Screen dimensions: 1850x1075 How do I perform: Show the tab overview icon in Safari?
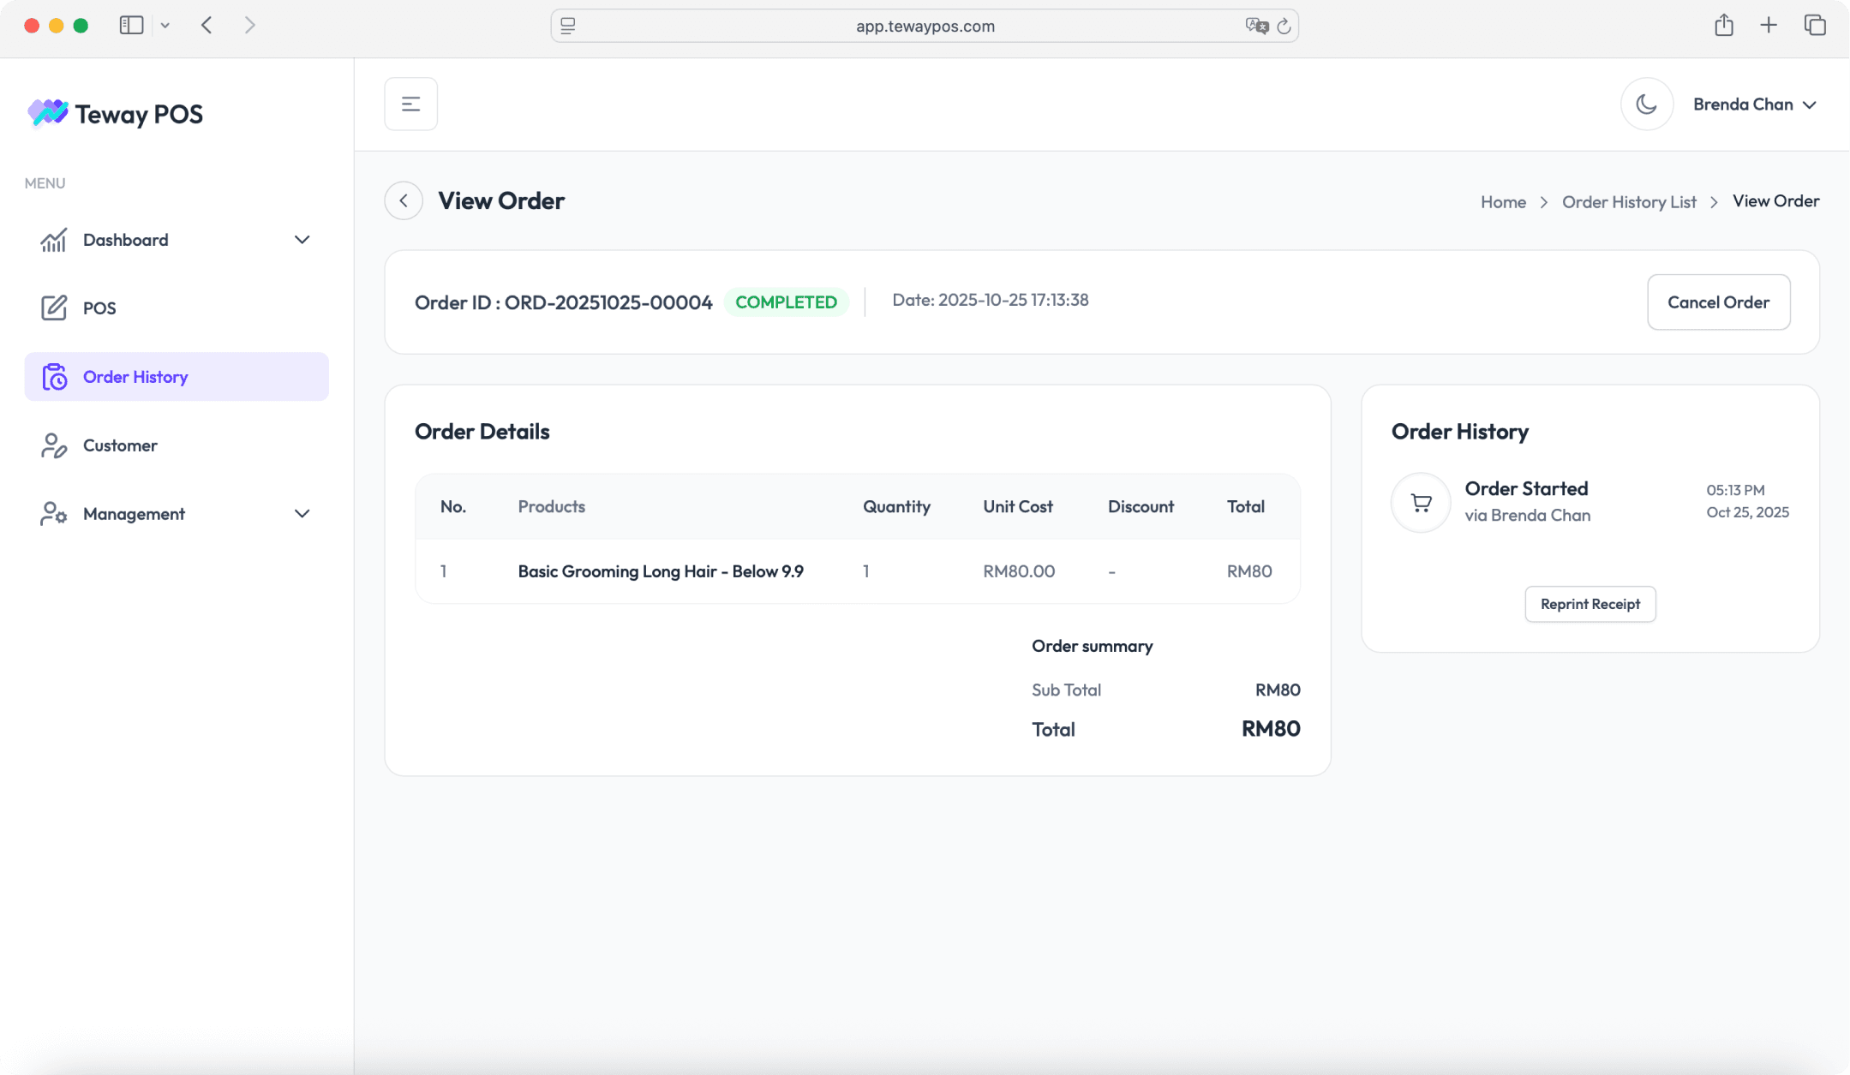(x=1815, y=26)
